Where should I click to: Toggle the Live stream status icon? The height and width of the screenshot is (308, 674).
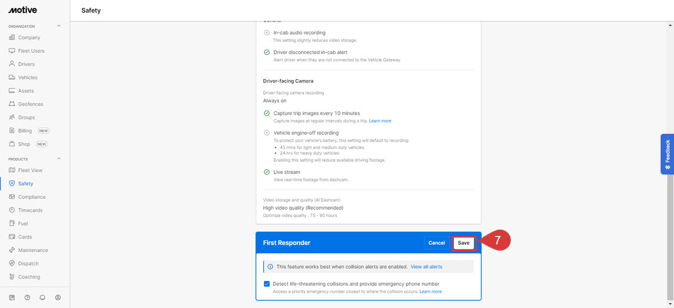266,172
